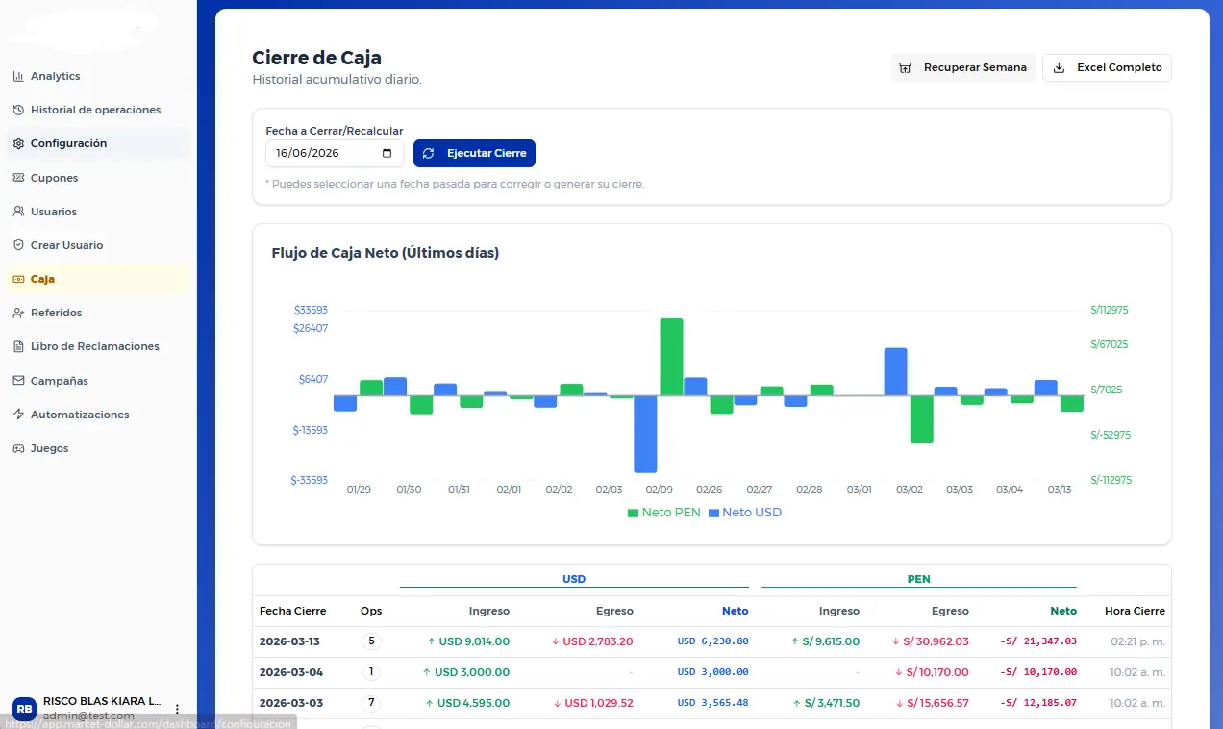Click the Referidos person-plus icon
Viewport: 1223px width, 729px height.
point(18,313)
